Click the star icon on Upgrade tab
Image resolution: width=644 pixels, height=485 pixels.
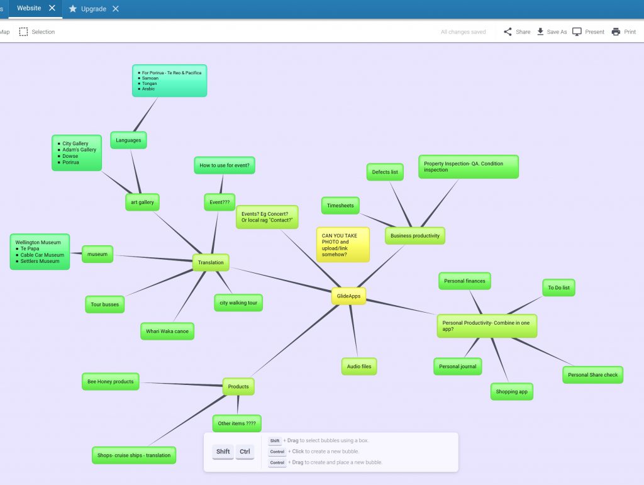click(73, 9)
